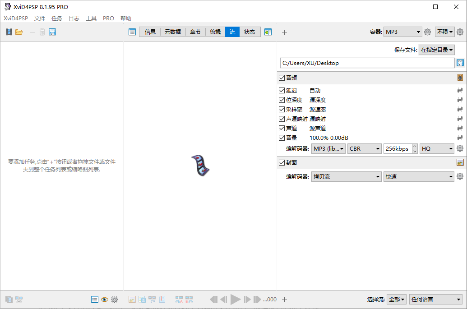Disable the 封面 cover checkbox
The width and height of the screenshot is (467, 309).
(x=282, y=162)
